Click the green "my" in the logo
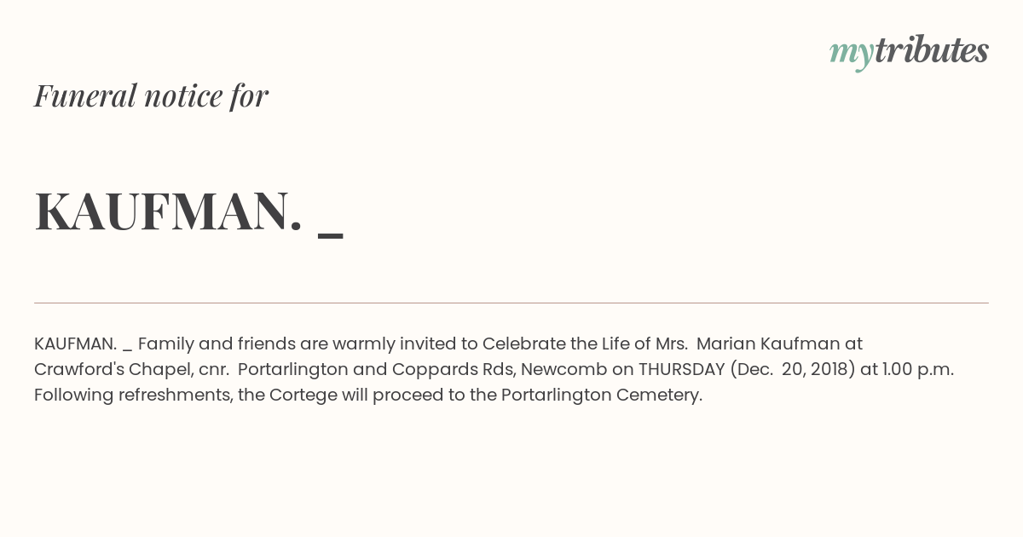This screenshot has height=537, width=1023. coord(852,55)
